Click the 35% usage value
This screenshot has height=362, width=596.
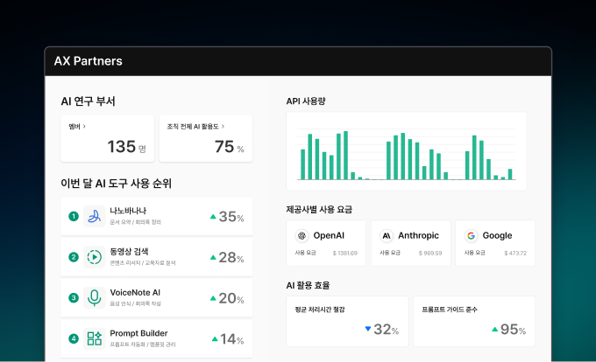point(231,217)
